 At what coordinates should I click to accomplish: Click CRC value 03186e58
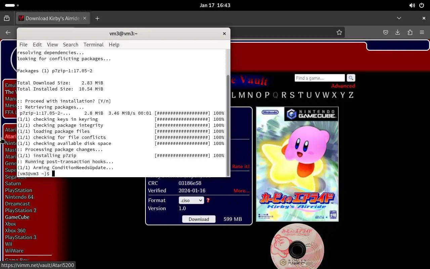coord(190,183)
